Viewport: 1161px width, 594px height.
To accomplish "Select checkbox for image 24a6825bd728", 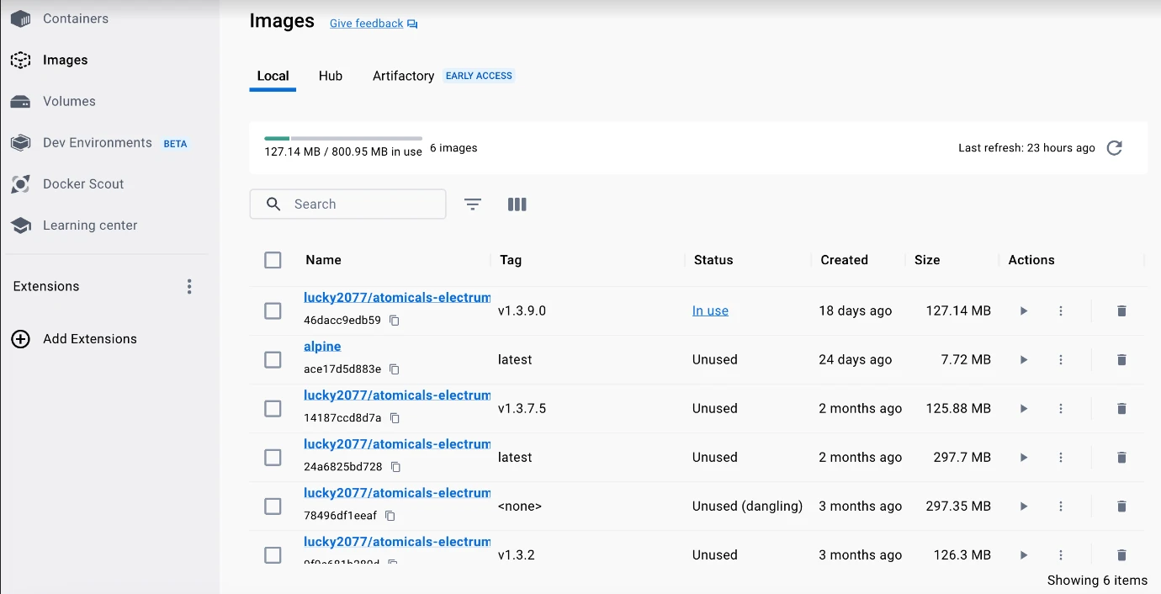I will [273, 458].
